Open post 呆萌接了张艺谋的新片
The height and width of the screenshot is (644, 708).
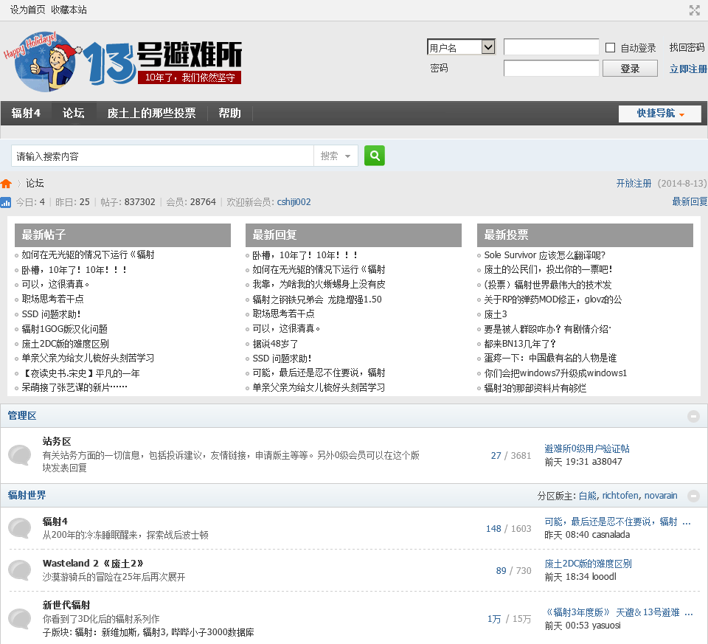tap(74, 387)
